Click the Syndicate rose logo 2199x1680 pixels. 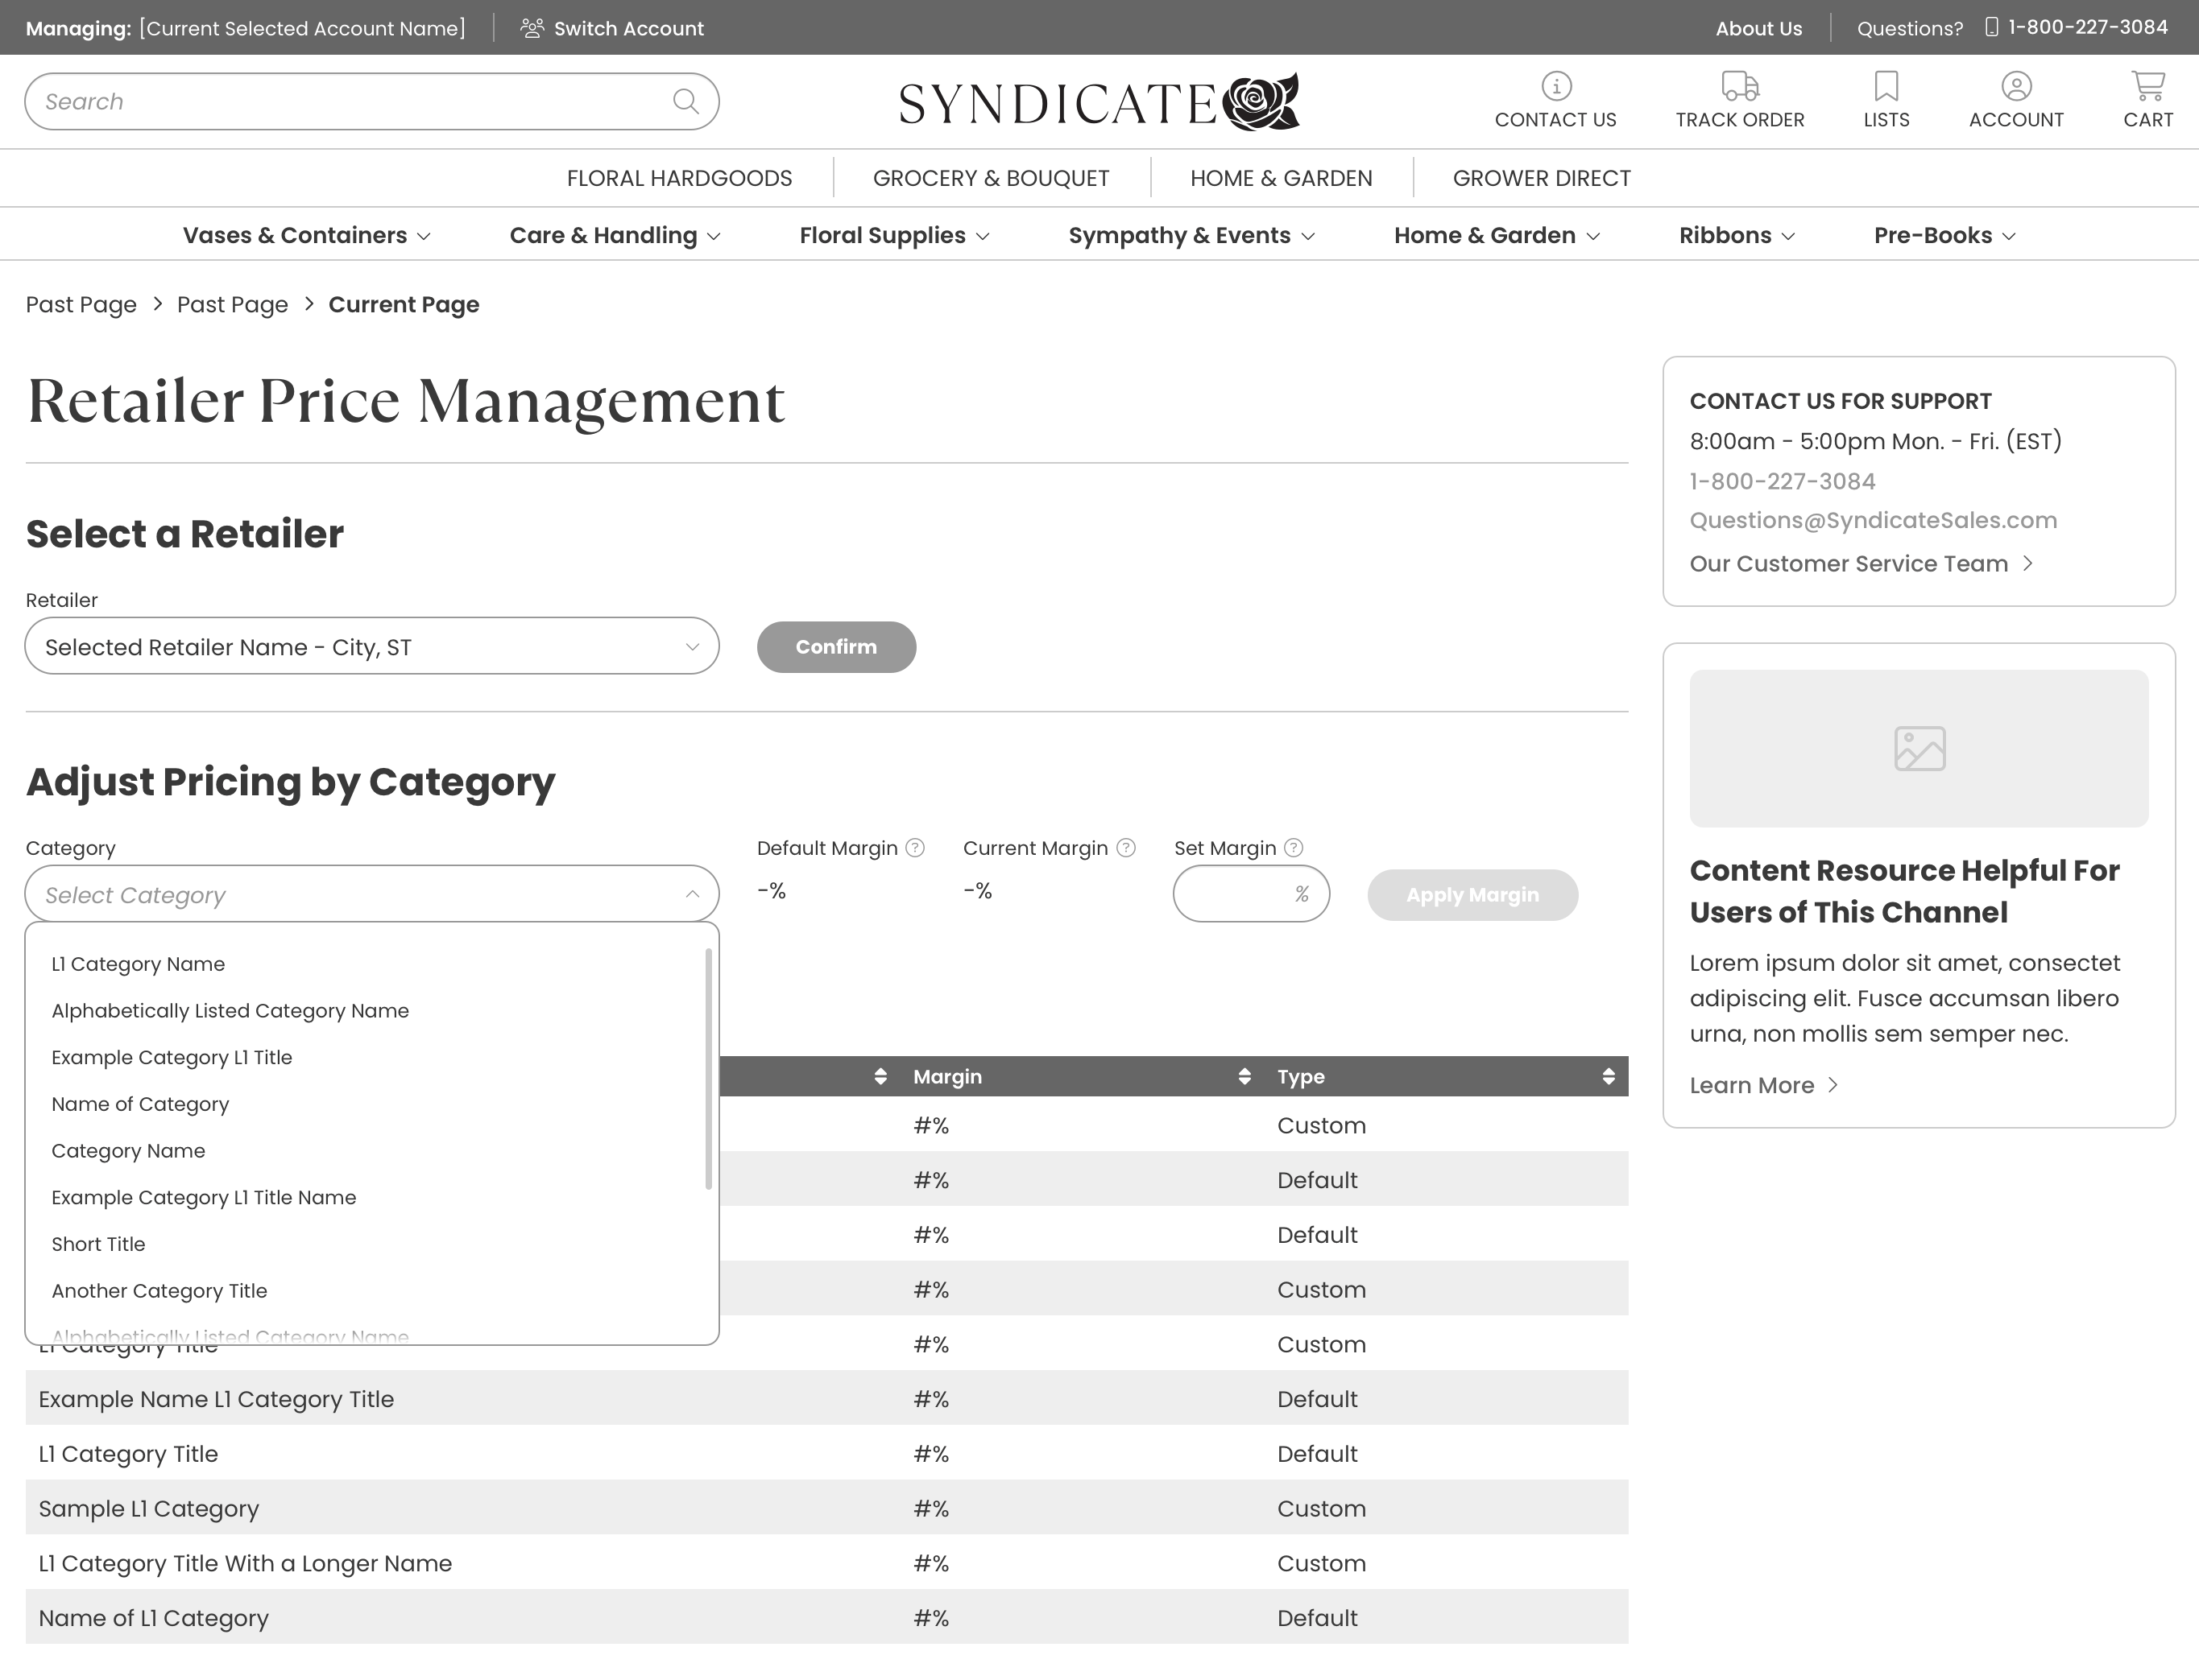tap(1099, 101)
